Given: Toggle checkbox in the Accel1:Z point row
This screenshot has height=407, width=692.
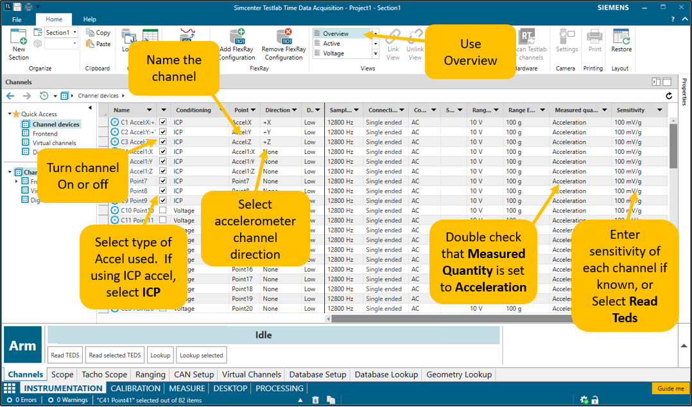Looking at the screenshot, I should [x=163, y=171].
